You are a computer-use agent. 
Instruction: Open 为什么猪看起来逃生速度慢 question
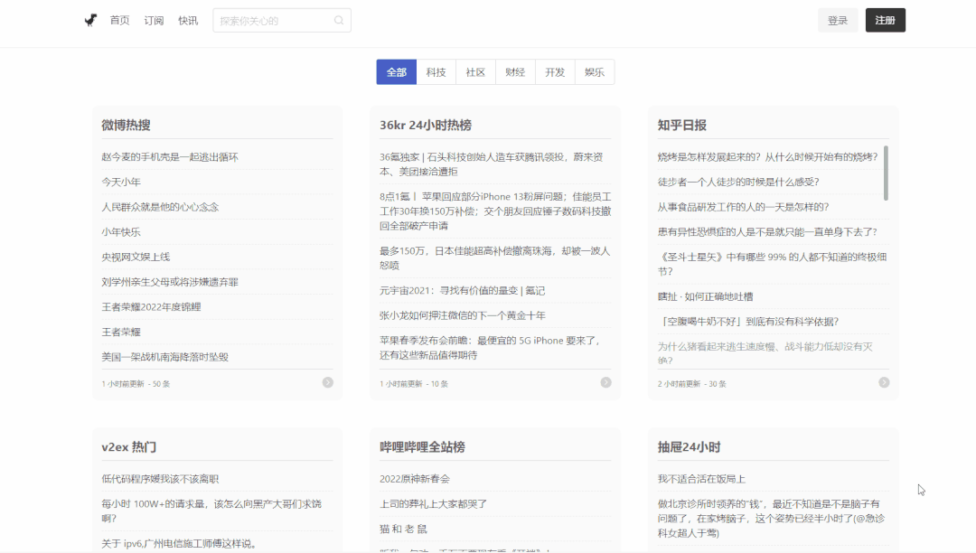coord(765,353)
